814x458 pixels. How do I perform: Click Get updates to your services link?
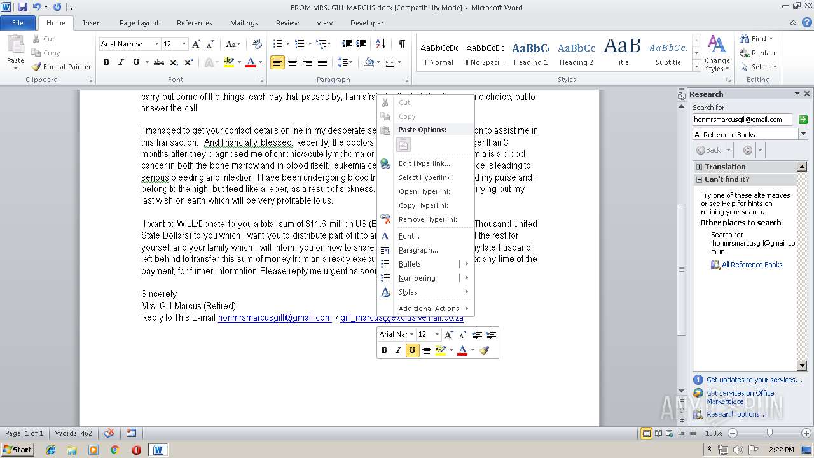tap(754, 380)
